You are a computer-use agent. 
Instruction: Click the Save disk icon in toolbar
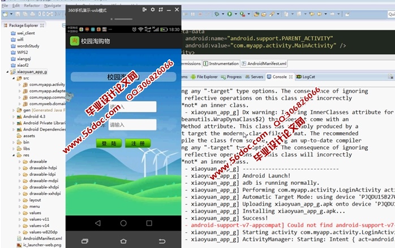tap(18, 14)
